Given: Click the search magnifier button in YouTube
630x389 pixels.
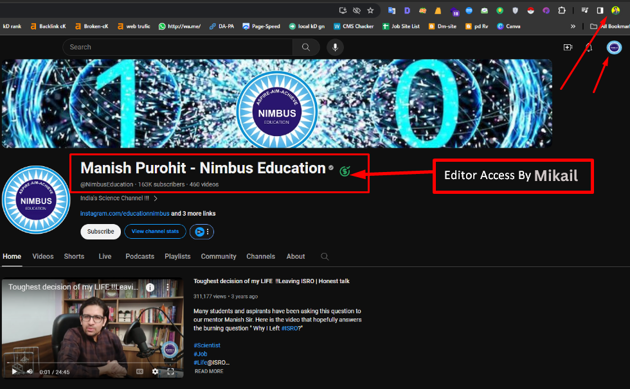Looking at the screenshot, I should point(306,47).
